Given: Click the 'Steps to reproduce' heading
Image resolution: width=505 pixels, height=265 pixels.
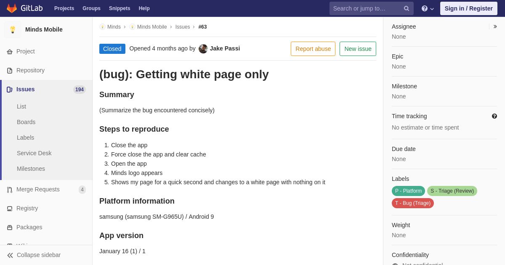Looking at the screenshot, I should [134, 129].
